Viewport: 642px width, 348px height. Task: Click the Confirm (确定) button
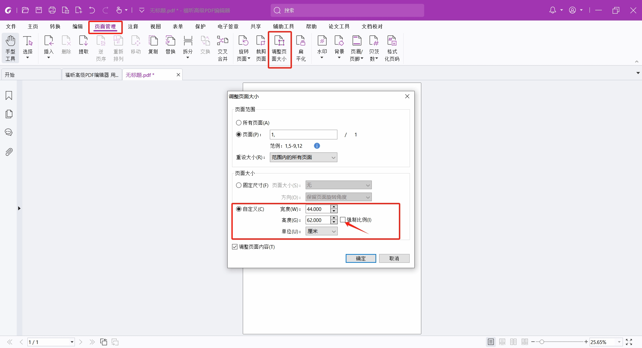click(360, 258)
